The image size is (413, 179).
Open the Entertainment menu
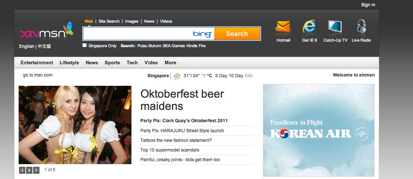point(37,62)
